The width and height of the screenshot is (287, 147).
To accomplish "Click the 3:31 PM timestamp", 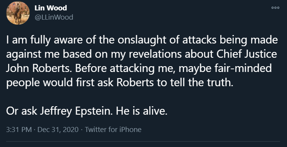I will tap(19, 129).
